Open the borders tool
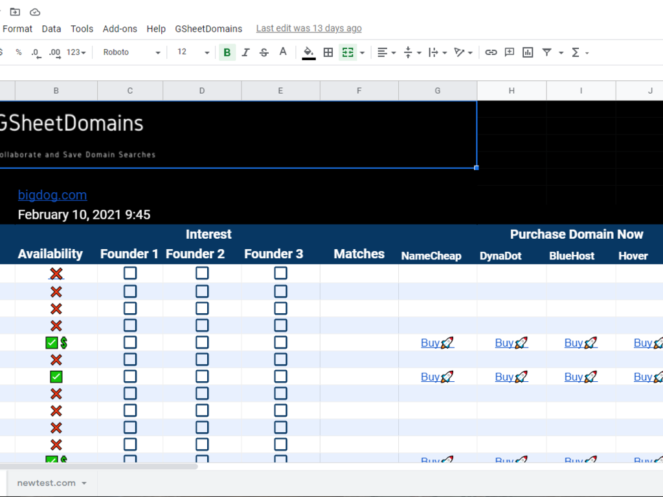 coord(328,52)
